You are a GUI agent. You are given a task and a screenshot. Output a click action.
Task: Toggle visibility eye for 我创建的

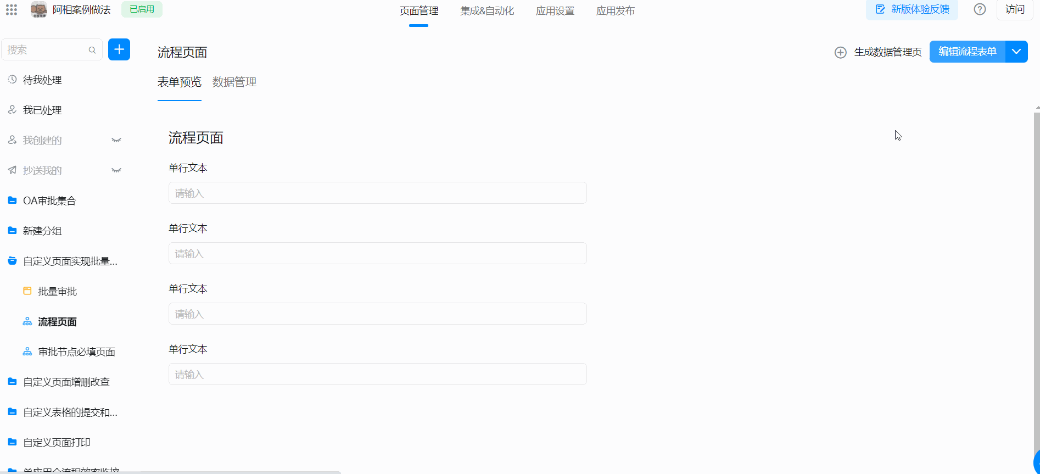[x=116, y=141]
